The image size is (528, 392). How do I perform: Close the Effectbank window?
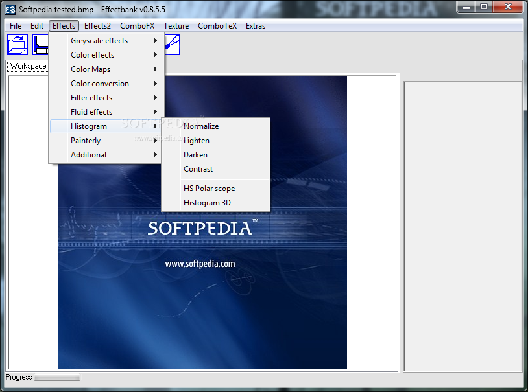pos(509,6)
